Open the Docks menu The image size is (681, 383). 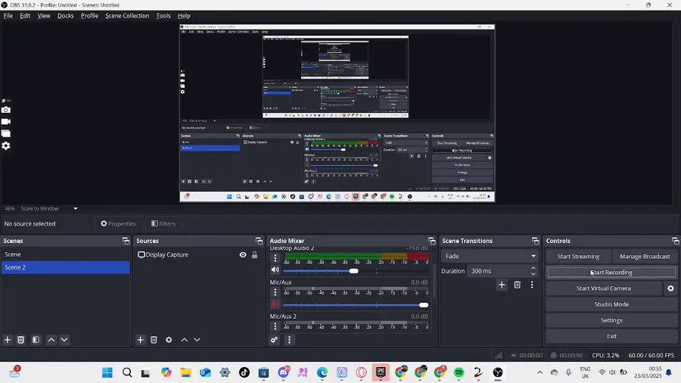pyautogui.click(x=66, y=16)
